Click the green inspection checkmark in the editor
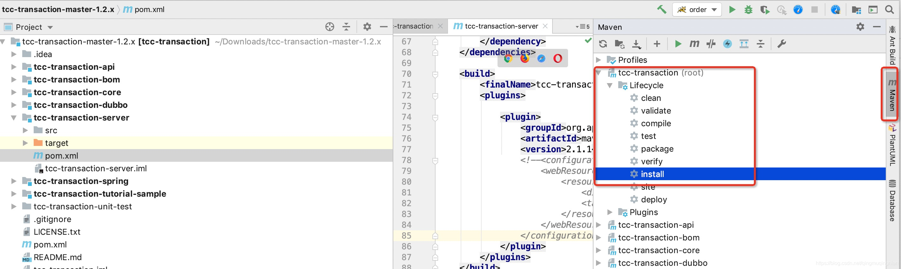The width and height of the screenshot is (901, 269). [x=588, y=41]
